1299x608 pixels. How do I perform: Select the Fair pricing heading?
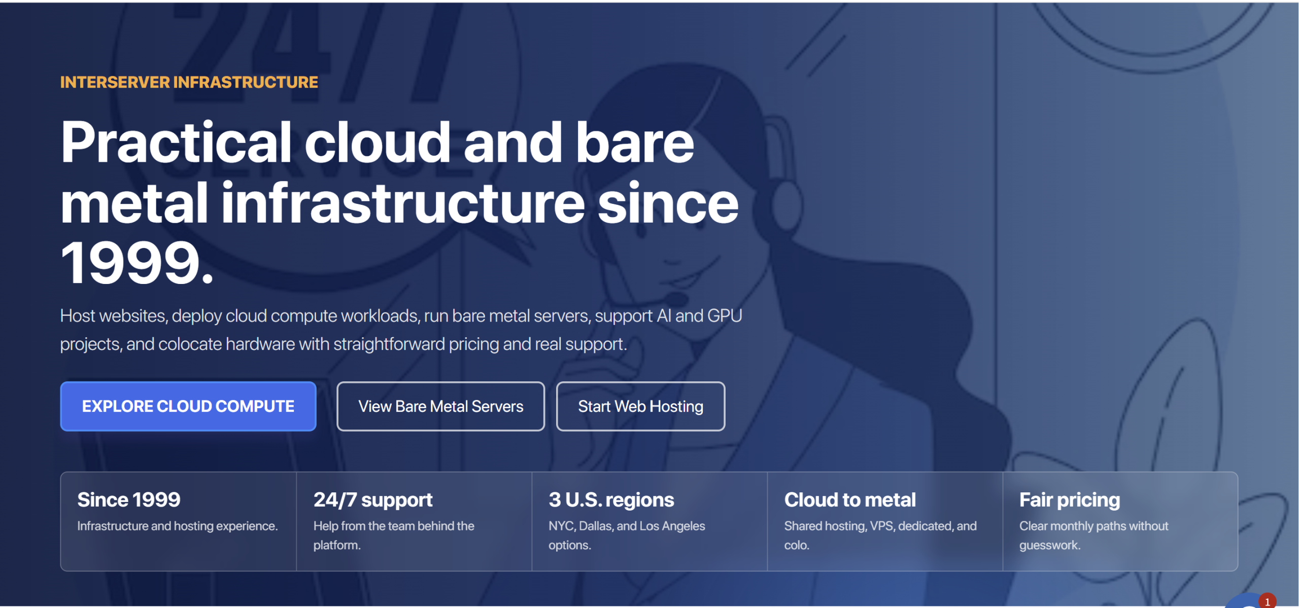point(1070,500)
